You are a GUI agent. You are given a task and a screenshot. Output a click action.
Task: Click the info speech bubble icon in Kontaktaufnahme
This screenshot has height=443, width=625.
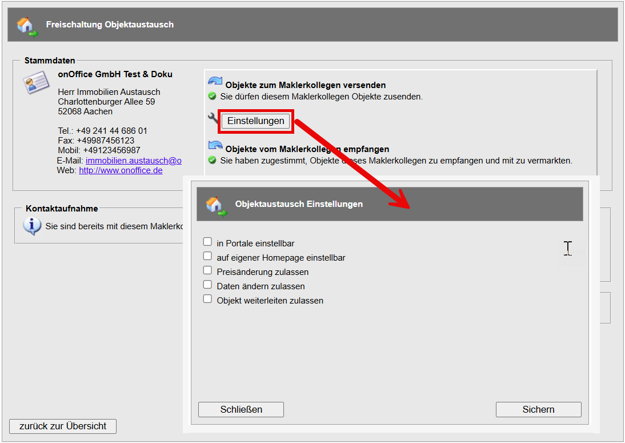pyautogui.click(x=32, y=226)
